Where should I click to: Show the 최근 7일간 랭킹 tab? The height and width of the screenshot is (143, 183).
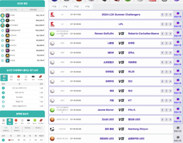[11, 10]
